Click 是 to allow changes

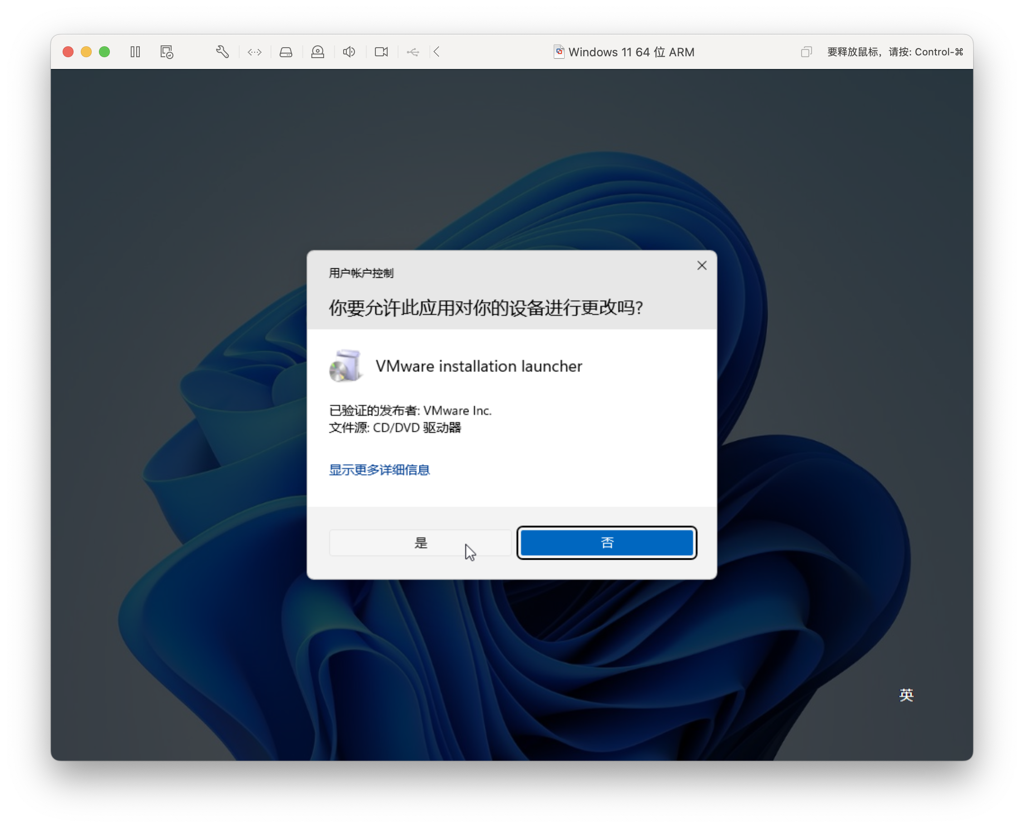pos(420,543)
